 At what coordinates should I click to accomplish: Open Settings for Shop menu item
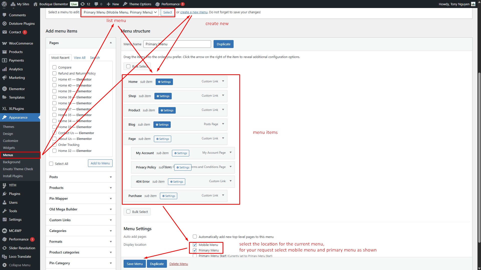163,96
